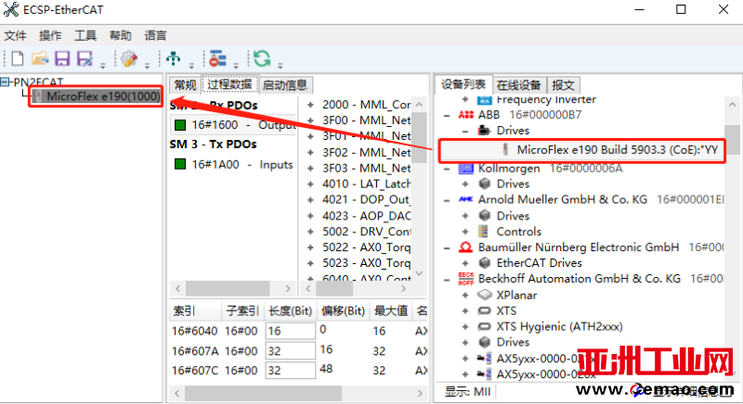Expand the 2000 - MML_Cor object entry
The width and height of the screenshot is (743, 404).
[x=310, y=105]
